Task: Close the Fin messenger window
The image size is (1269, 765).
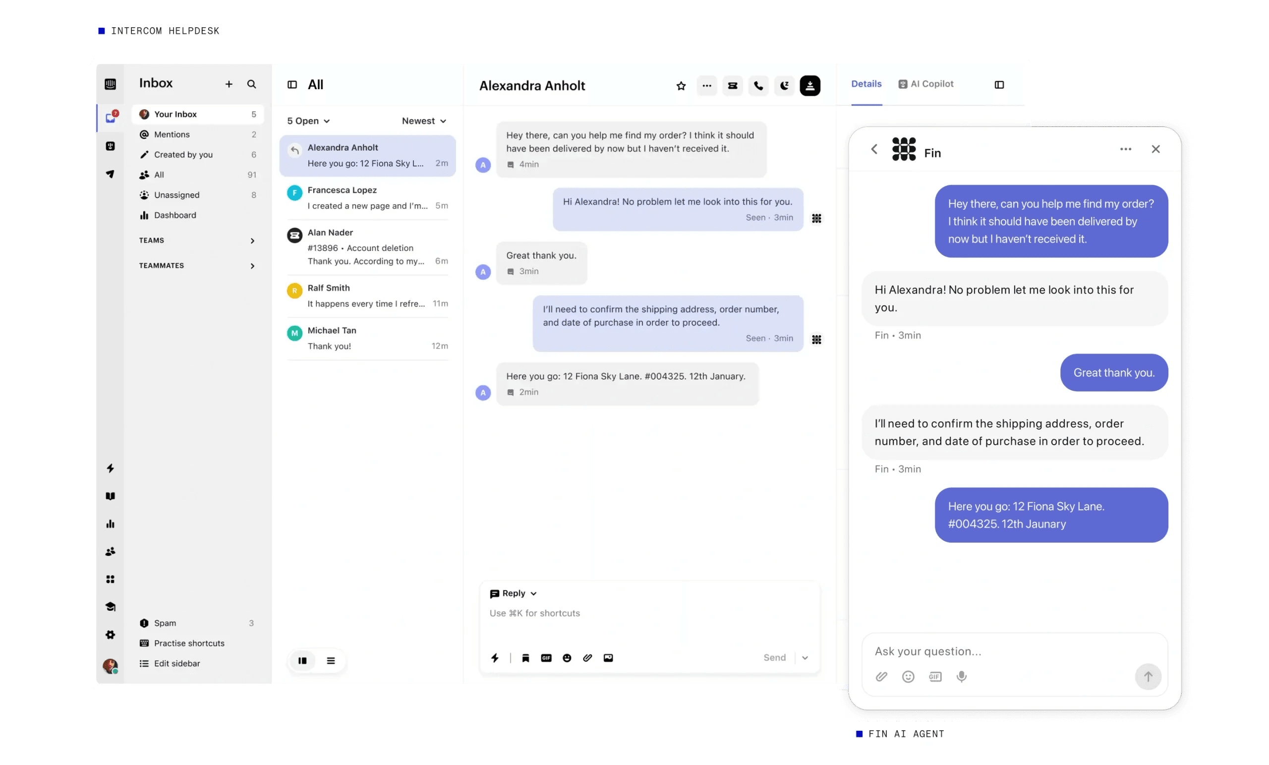Action: 1155,149
